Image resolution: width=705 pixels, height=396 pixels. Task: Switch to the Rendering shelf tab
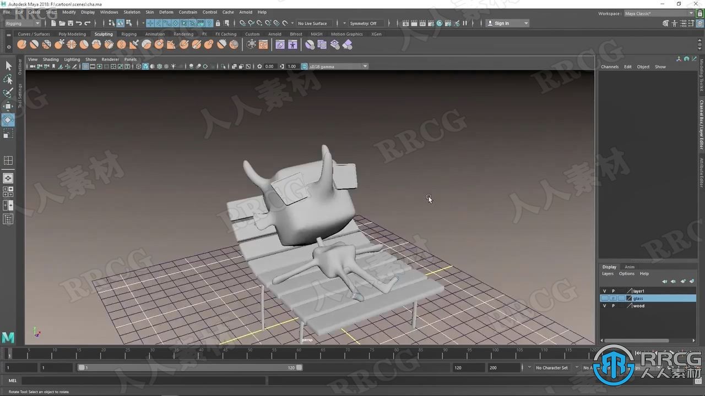pos(183,34)
